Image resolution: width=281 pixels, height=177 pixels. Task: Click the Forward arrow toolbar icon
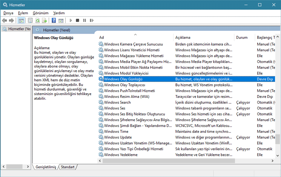tap(11, 20)
